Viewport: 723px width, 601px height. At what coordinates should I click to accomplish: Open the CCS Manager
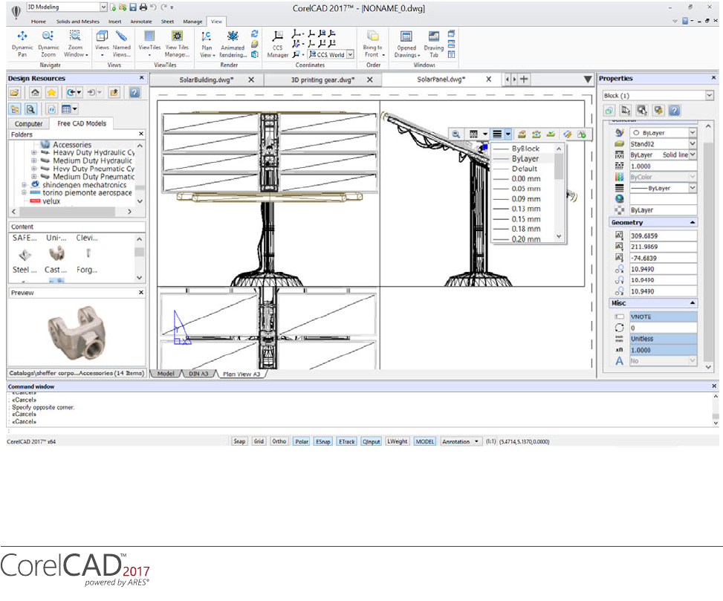pyautogui.click(x=278, y=44)
